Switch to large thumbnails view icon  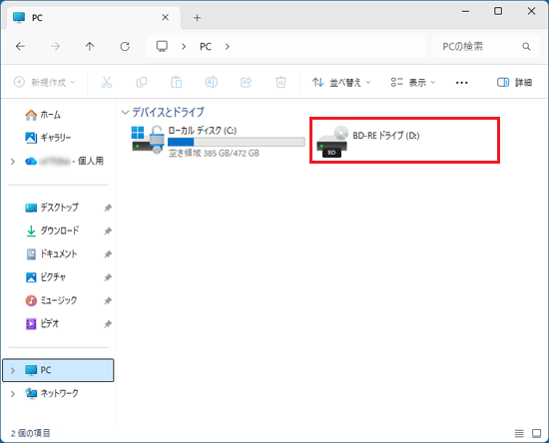[x=536, y=434]
